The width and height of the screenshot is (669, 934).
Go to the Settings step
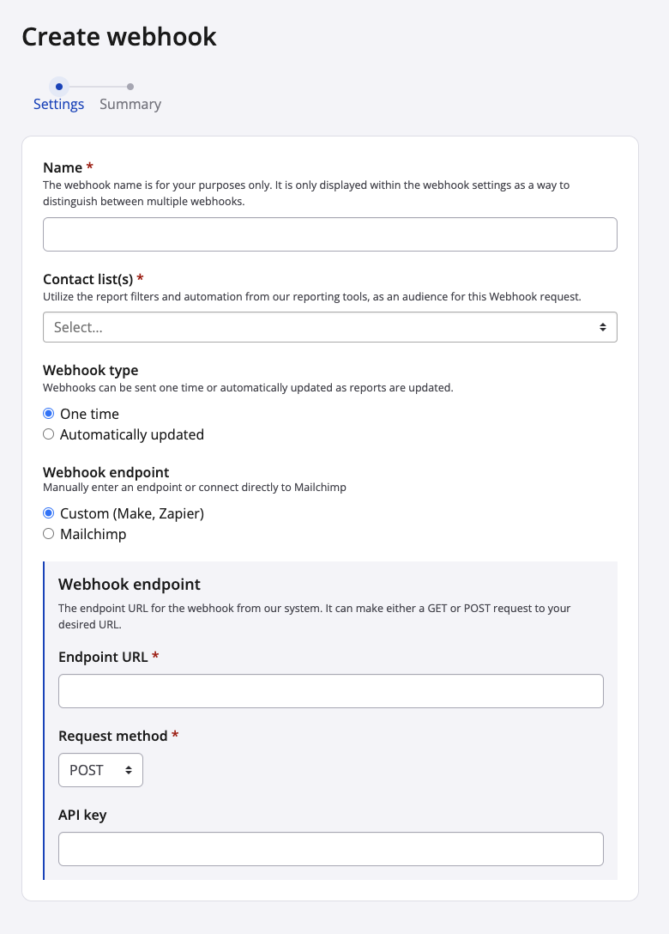pos(58,104)
